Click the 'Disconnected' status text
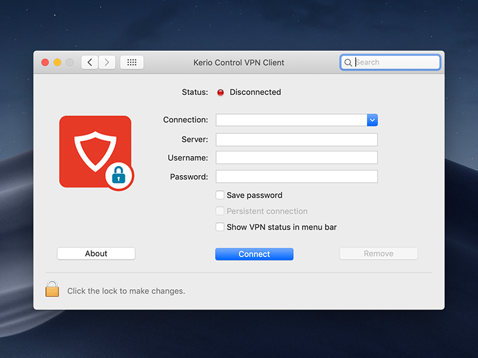 (255, 92)
